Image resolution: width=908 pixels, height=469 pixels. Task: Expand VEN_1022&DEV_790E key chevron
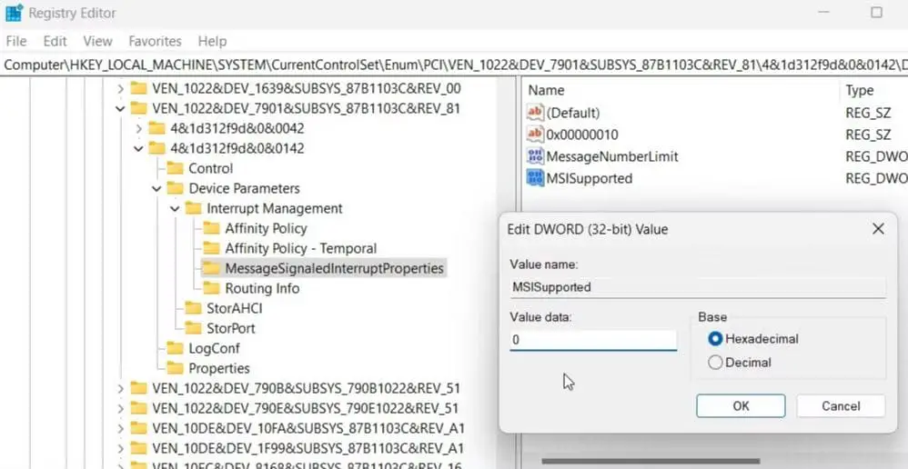click(x=120, y=408)
